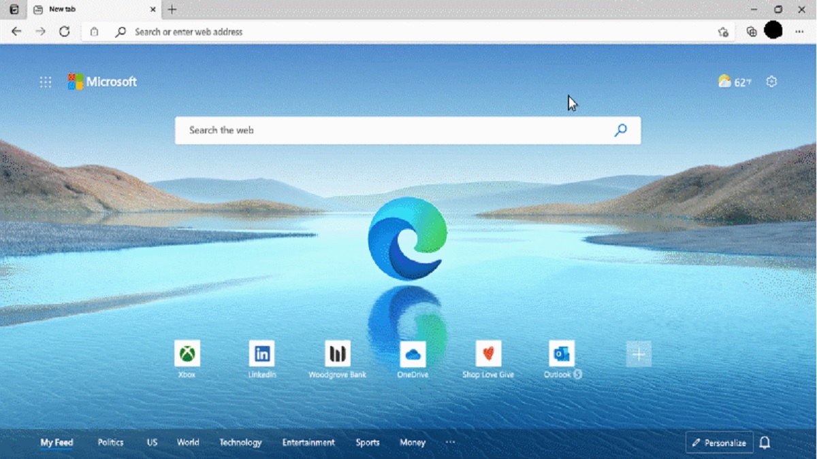Viewport: 817px width, 459px height.
Task: Open the favorites star icon in toolbar
Action: tap(723, 31)
